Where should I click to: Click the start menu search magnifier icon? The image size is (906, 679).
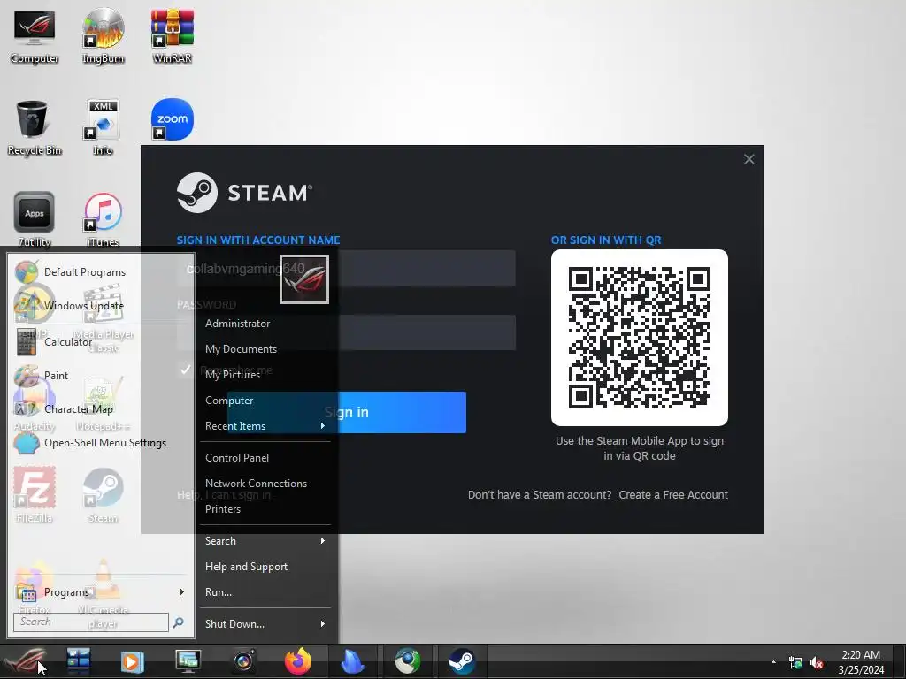point(179,622)
